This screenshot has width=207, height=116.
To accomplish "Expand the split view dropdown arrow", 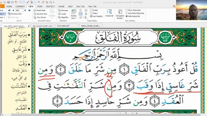I will [83, 17].
